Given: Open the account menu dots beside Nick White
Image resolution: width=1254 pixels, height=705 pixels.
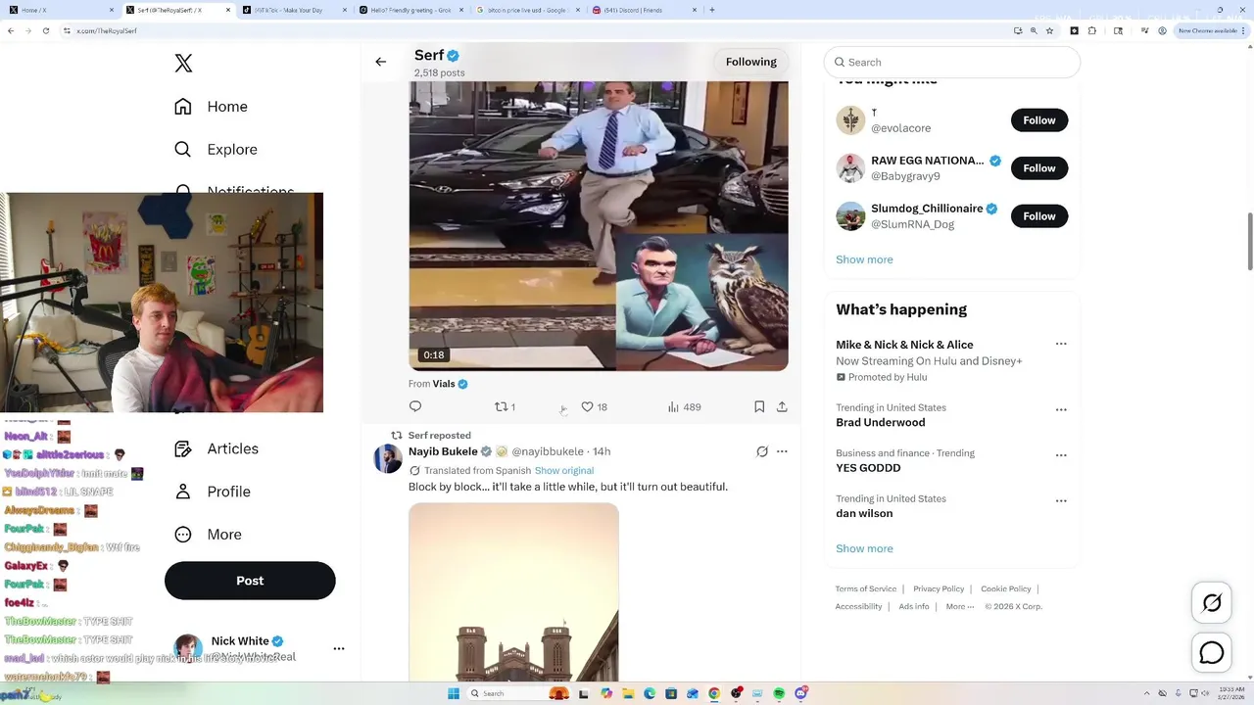Looking at the screenshot, I should click(339, 648).
